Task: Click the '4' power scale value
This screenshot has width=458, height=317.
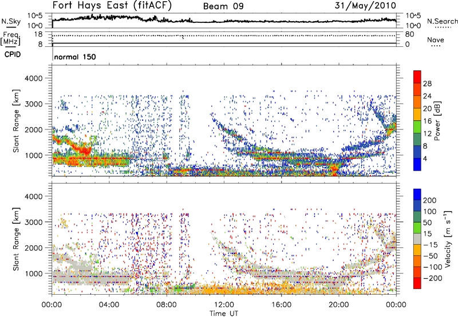Action: (x=425, y=158)
